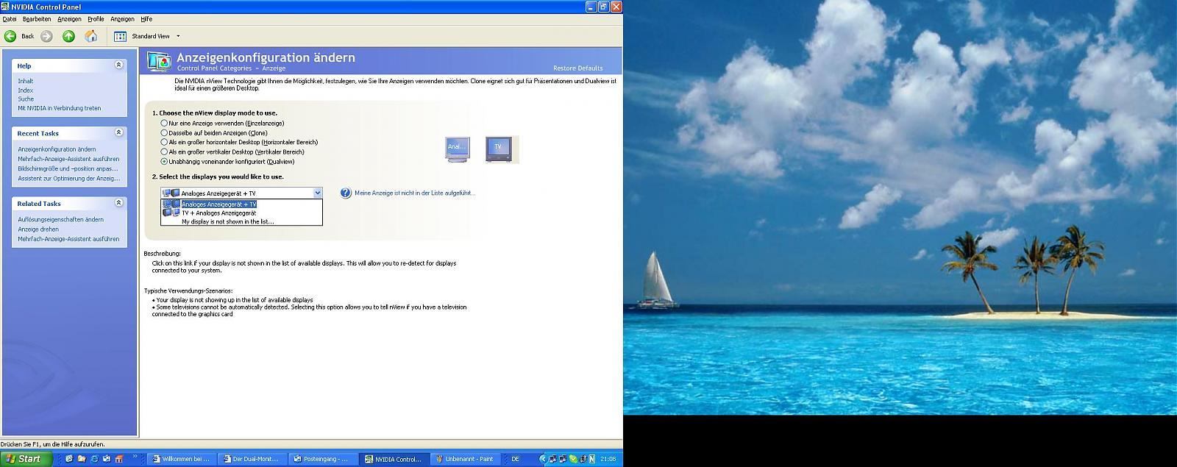Click the Windows Start button
The image size is (1177, 467).
point(26,458)
